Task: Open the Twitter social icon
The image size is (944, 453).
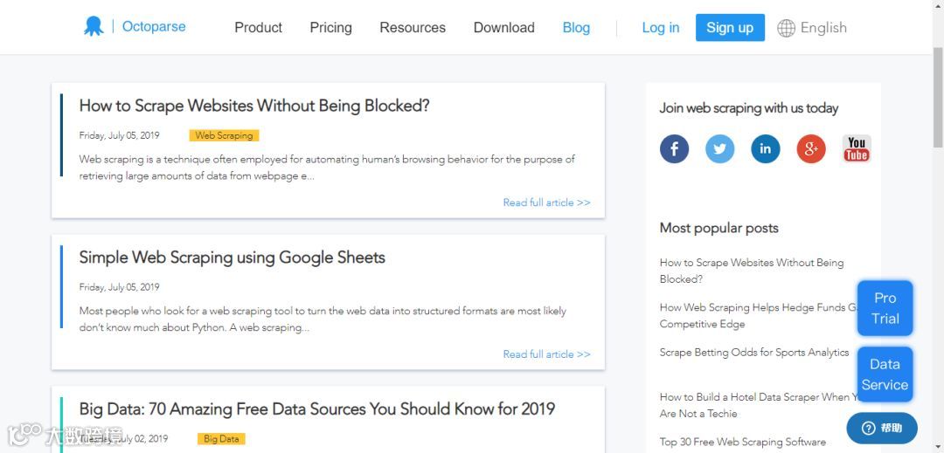Action: coord(719,148)
